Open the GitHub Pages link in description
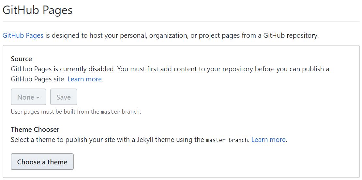This screenshot has width=362, height=180. click(23, 36)
